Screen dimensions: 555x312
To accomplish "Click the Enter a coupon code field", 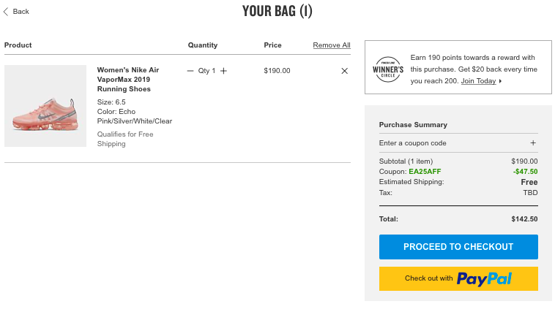I will tap(458, 143).
